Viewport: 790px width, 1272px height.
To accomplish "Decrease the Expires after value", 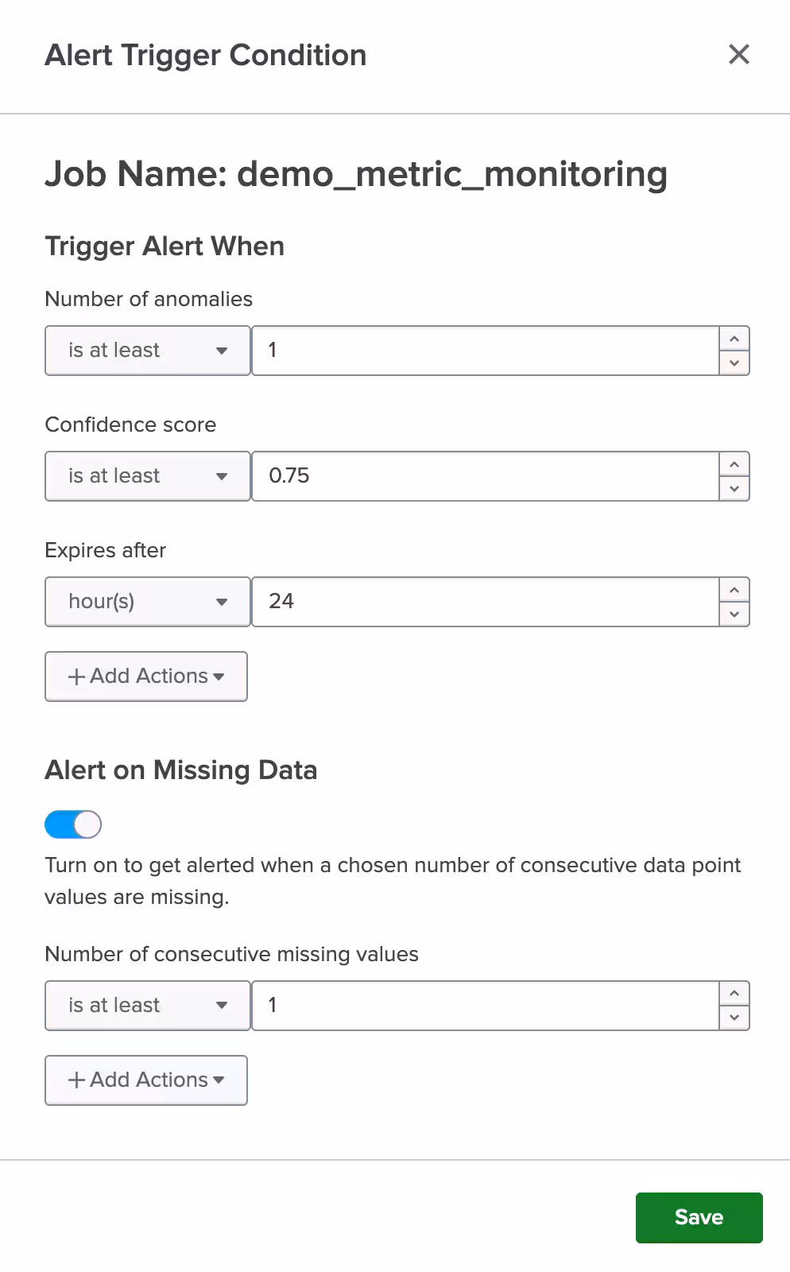I will coord(734,614).
